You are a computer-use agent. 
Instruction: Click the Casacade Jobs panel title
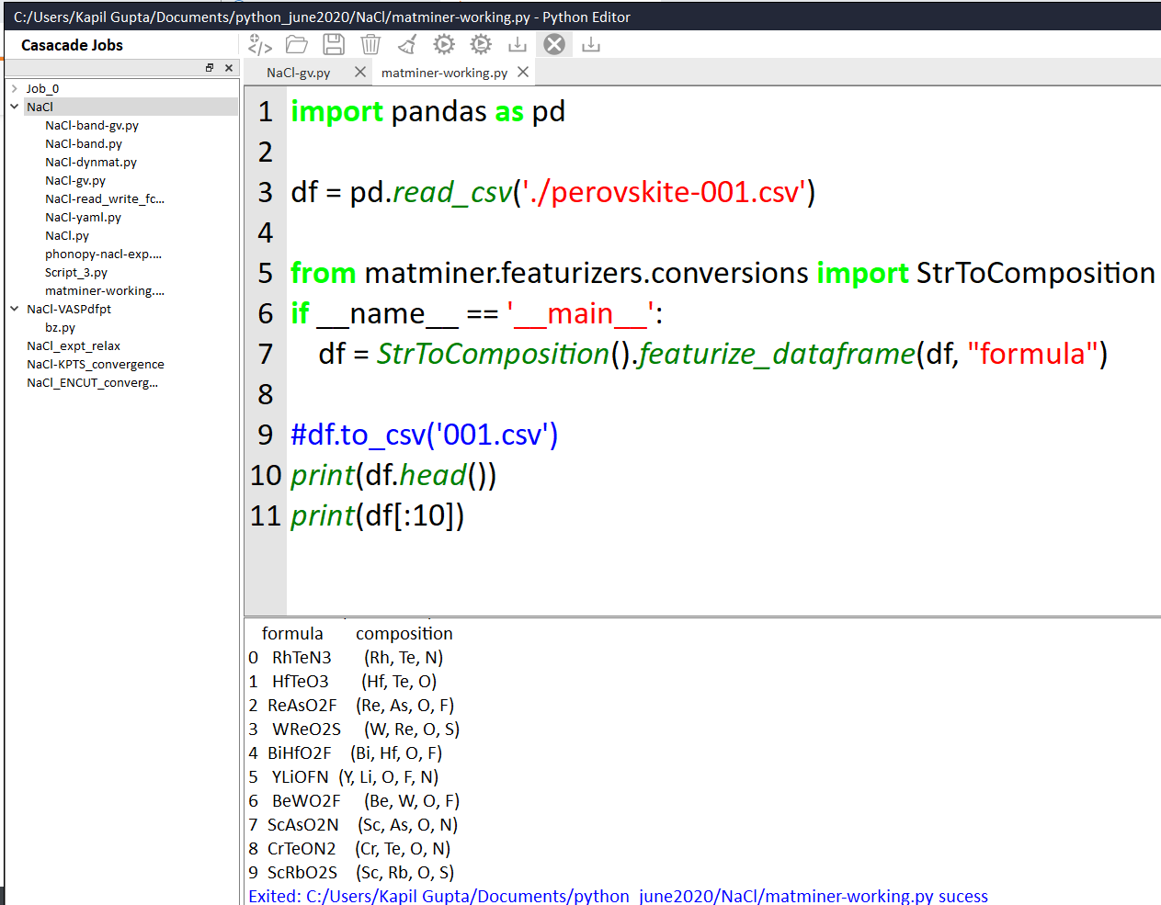[x=72, y=45]
